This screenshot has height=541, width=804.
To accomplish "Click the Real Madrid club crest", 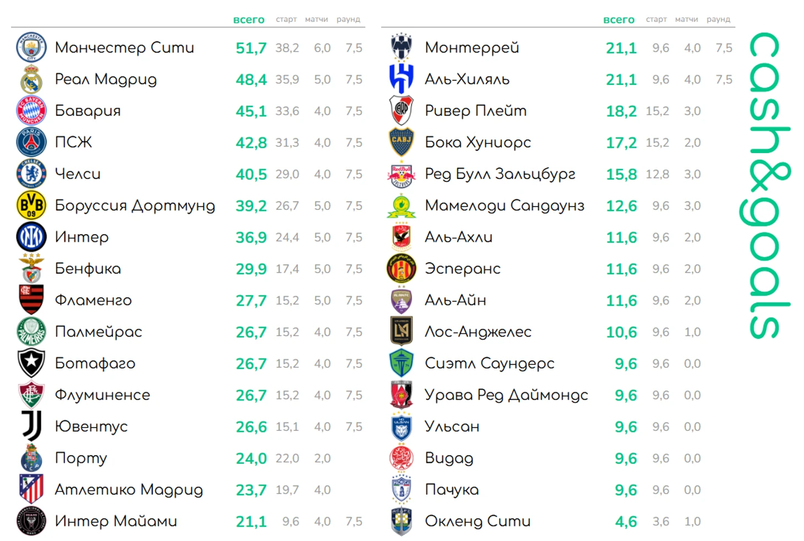I will point(31,79).
